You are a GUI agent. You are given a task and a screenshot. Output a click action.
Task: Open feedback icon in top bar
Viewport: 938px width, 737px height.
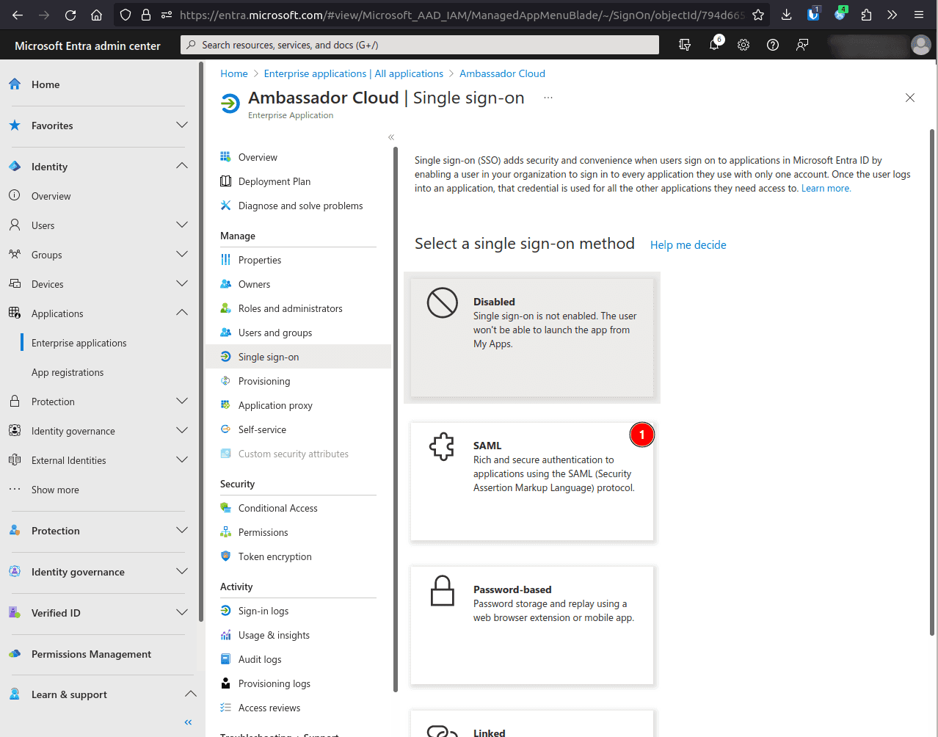pos(802,45)
